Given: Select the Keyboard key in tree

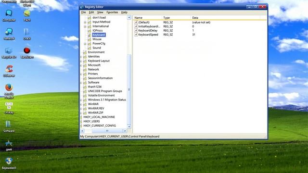Looking at the screenshot, I should [x=99, y=35].
